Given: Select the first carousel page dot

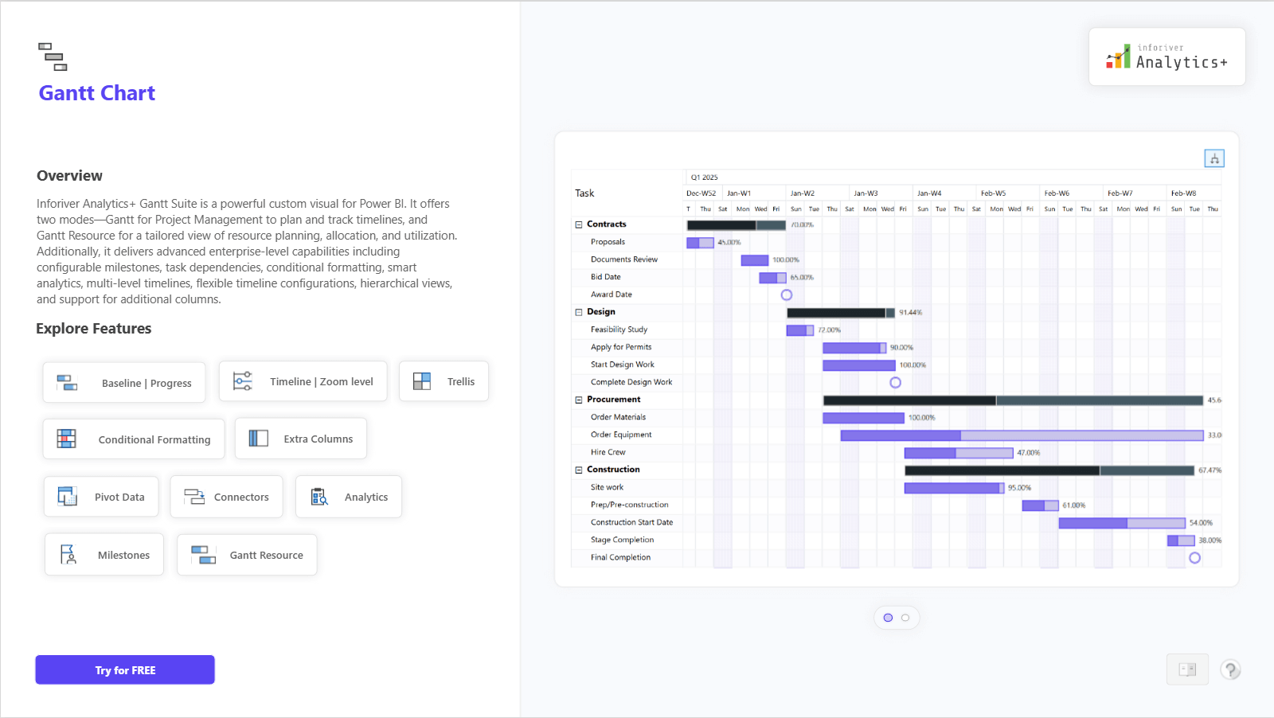Looking at the screenshot, I should (x=888, y=618).
